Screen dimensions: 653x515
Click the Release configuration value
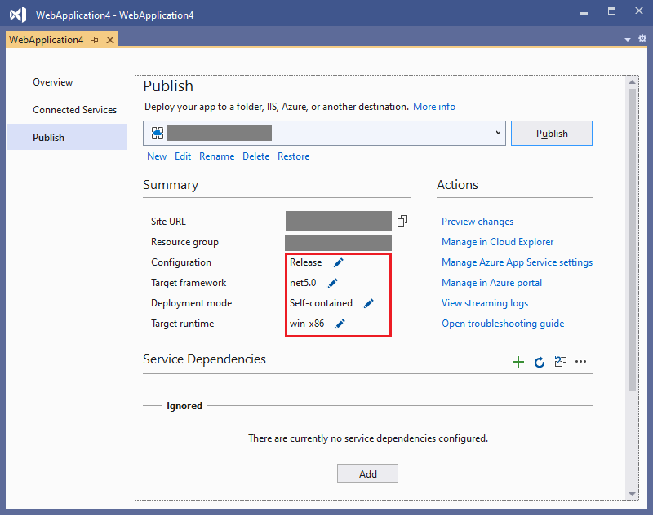pyautogui.click(x=305, y=262)
